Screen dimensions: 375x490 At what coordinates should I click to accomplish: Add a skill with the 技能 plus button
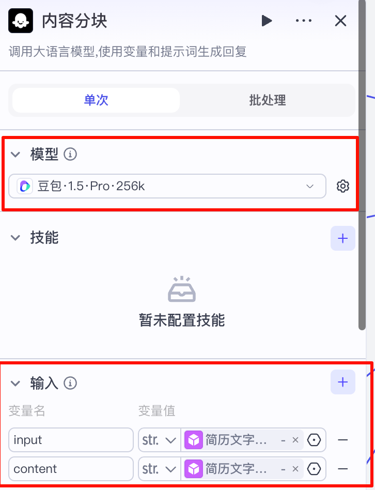[343, 238]
